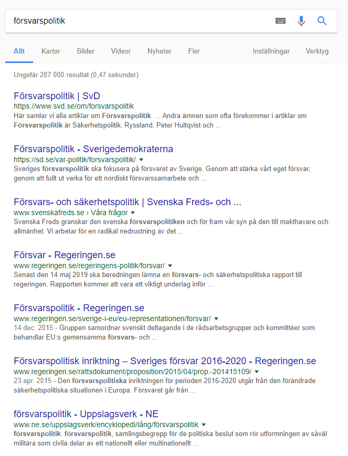This screenshot has width=348, height=456.
Task: Click the Verktyg tools option
Action: [x=317, y=51]
